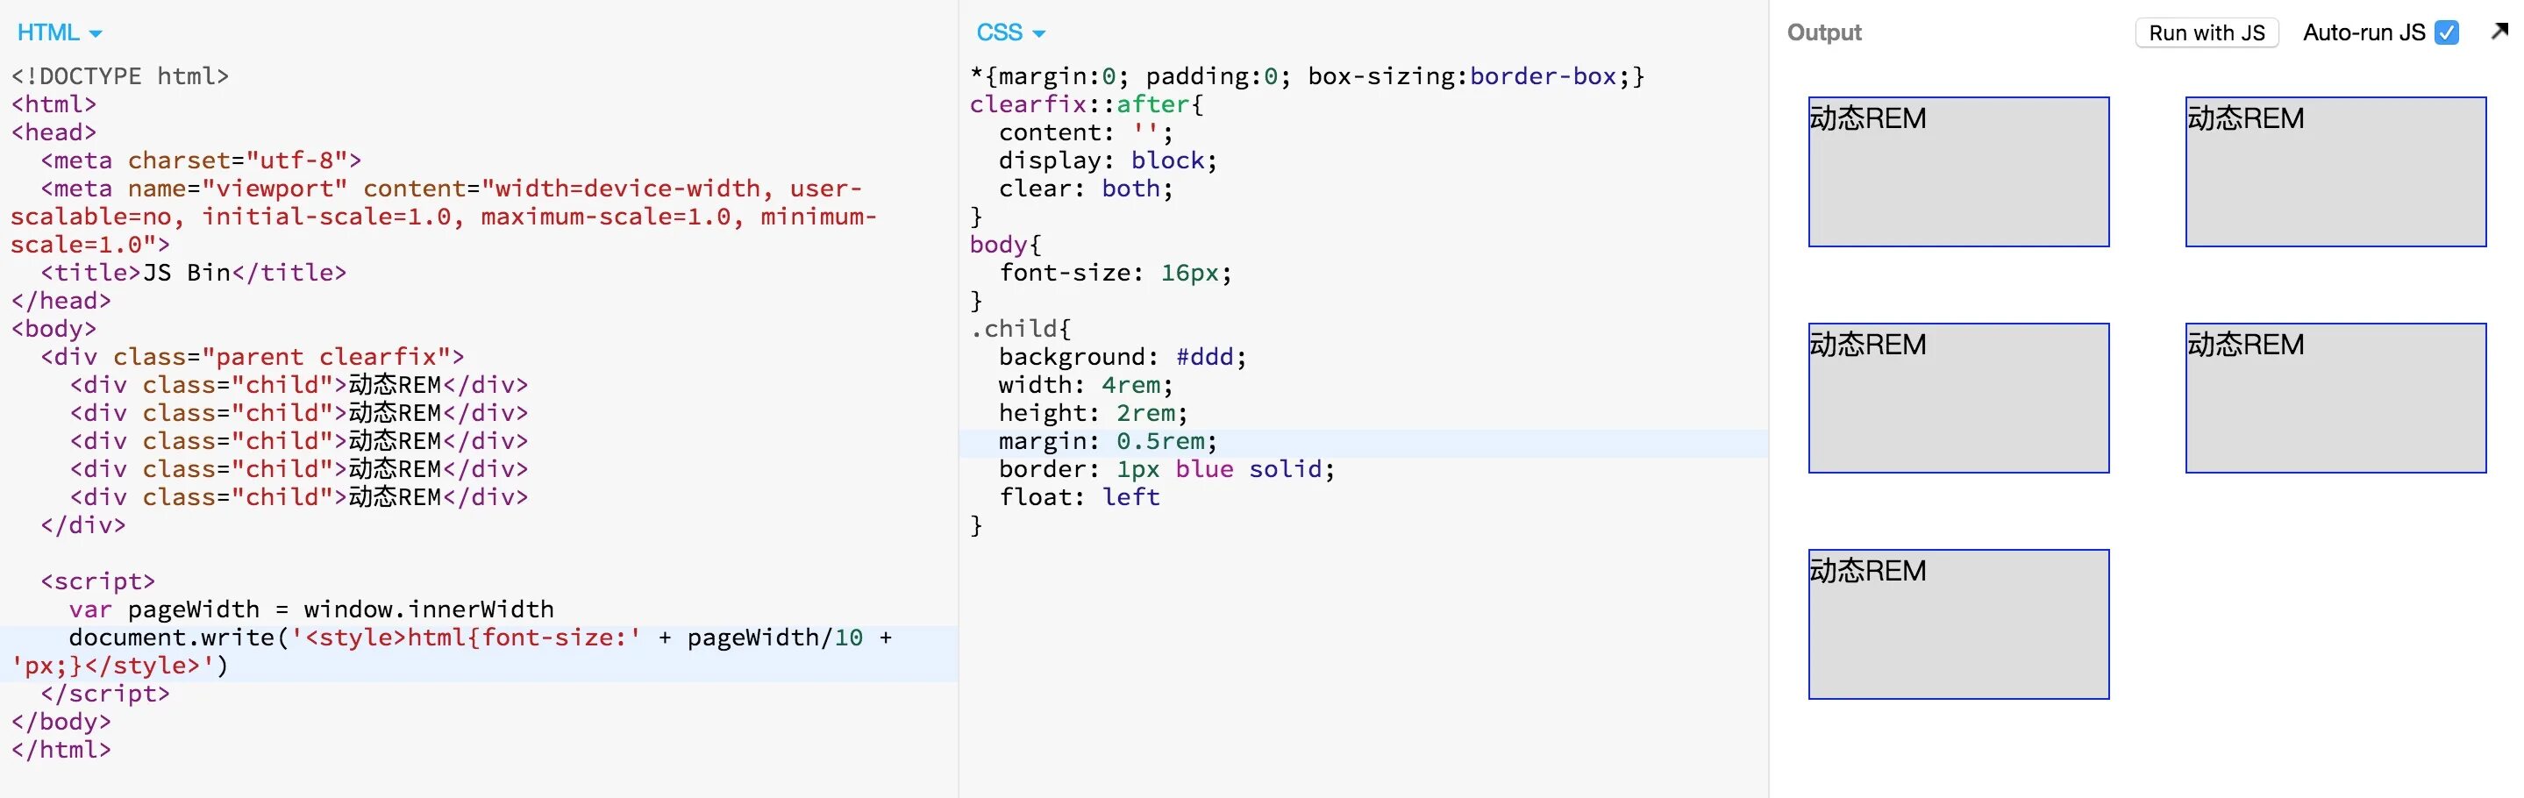This screenshot has height=798, width=2524.
Task: Open the CSS panel dropdown
Action: 1010,32
